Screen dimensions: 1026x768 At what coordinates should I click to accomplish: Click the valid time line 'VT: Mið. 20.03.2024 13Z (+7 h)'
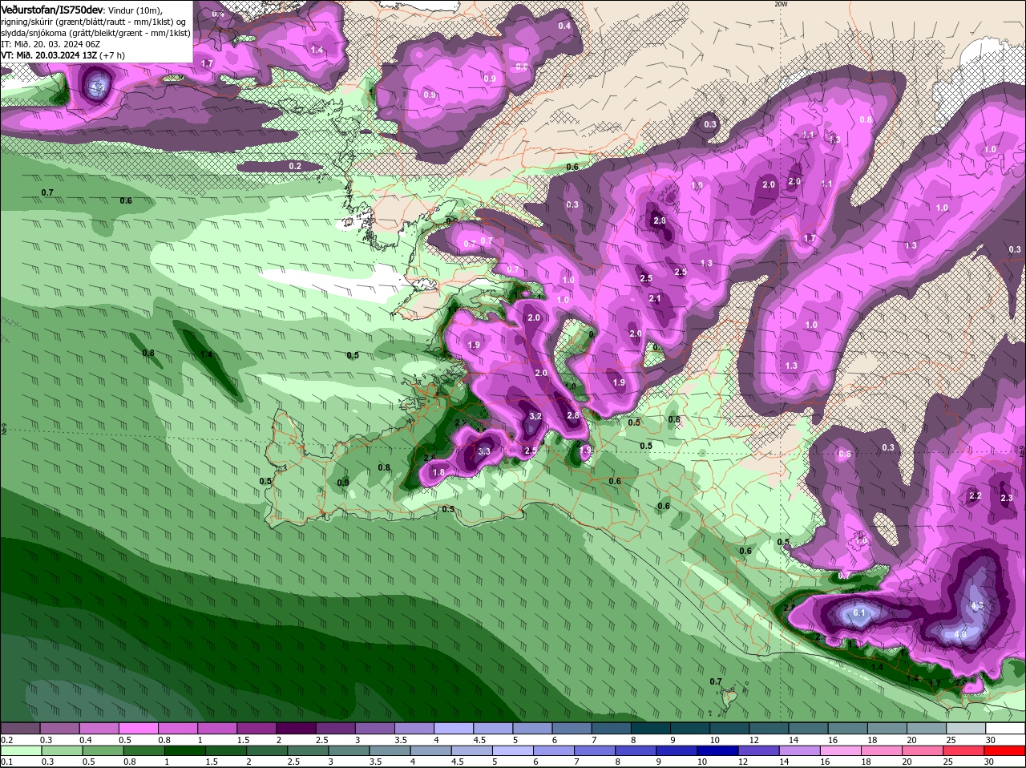pos(63,55)
